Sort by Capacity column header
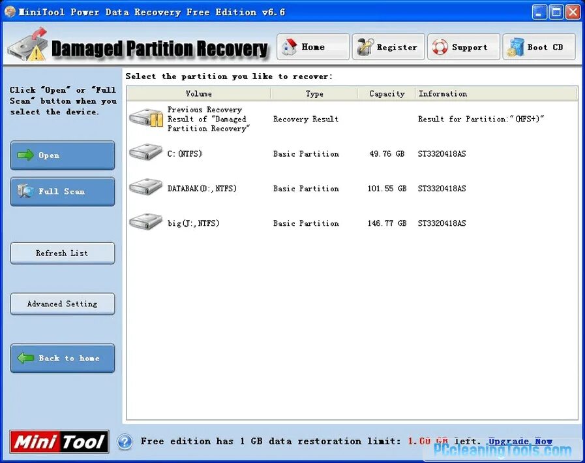 click(387, 93)
